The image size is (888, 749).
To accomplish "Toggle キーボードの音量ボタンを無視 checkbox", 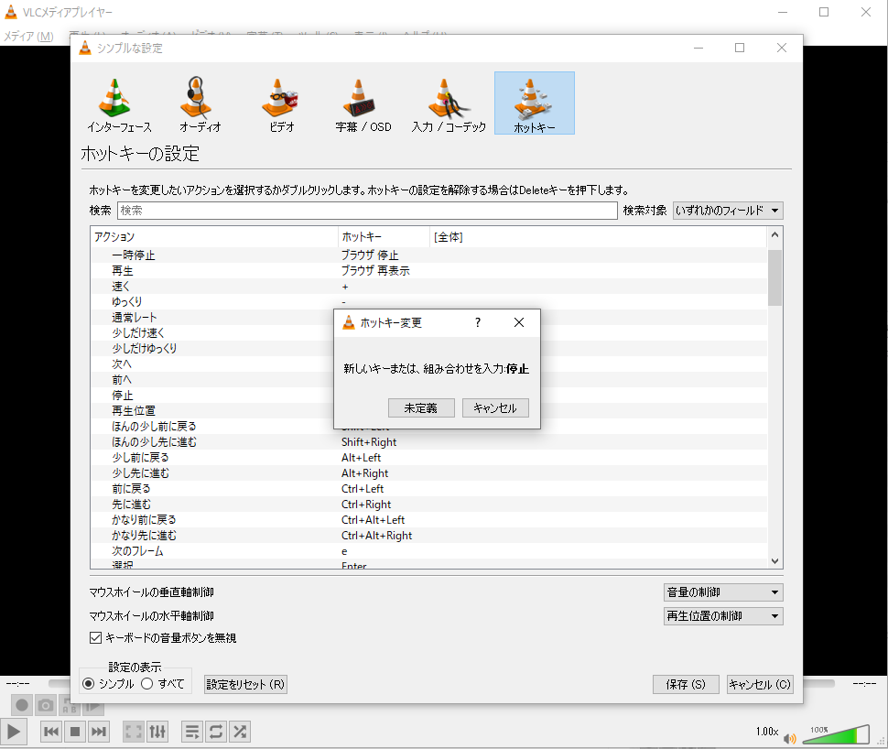I will coord(163,638).
